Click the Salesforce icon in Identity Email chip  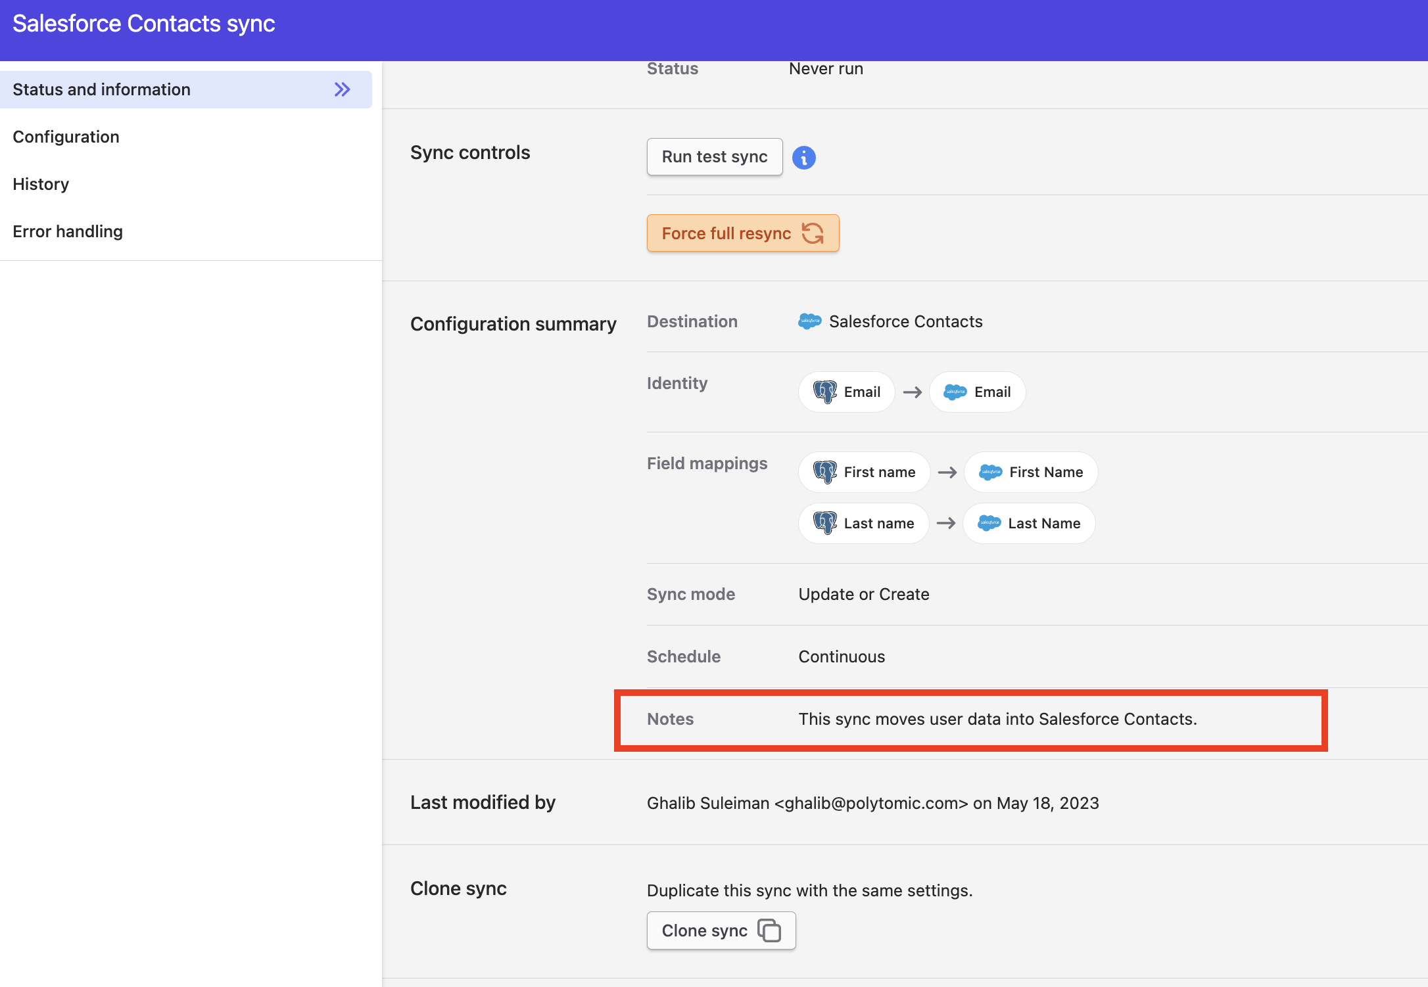955,392
